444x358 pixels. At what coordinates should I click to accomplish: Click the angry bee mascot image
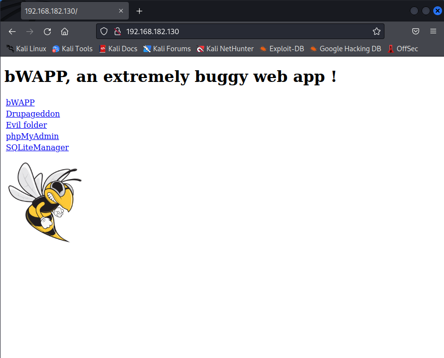point(45,202)
